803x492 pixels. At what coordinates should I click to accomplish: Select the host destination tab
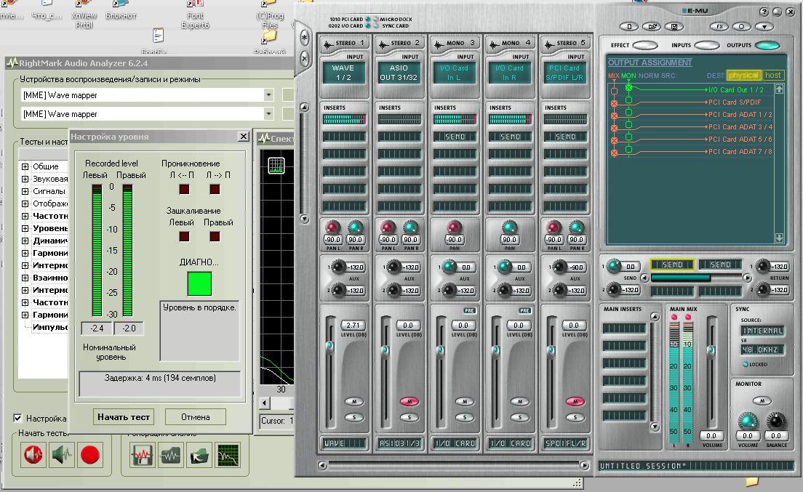point(772,75)
